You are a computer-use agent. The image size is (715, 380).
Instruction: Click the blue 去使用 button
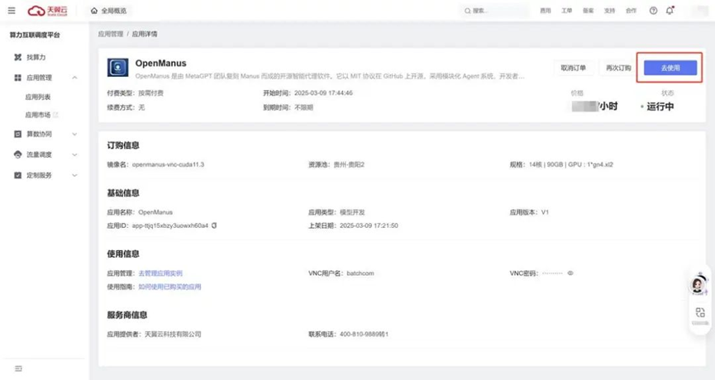click(670, 68)
